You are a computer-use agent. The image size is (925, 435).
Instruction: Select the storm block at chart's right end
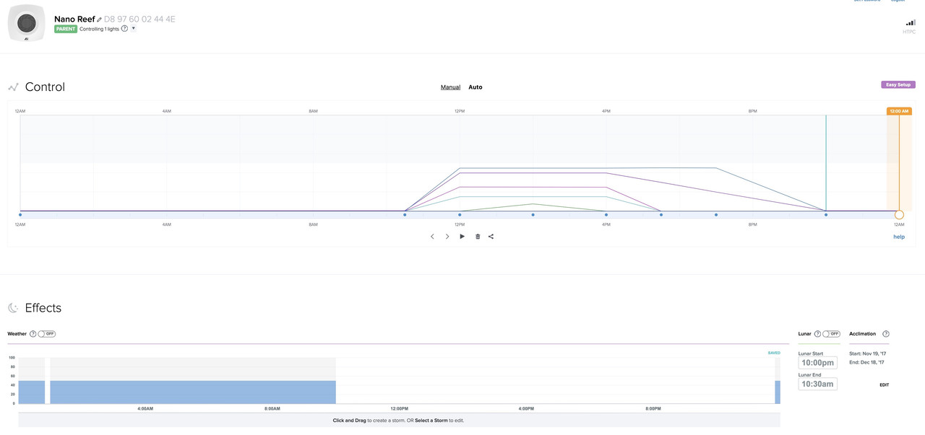[x=778, y=392]
